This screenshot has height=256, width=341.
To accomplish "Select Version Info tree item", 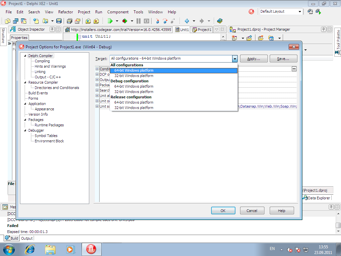I will [x=38, y=114].
